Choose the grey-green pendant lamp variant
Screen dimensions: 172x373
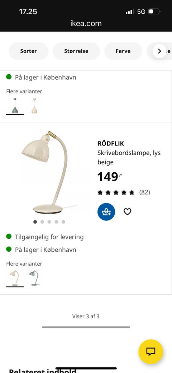pos(15,106)
